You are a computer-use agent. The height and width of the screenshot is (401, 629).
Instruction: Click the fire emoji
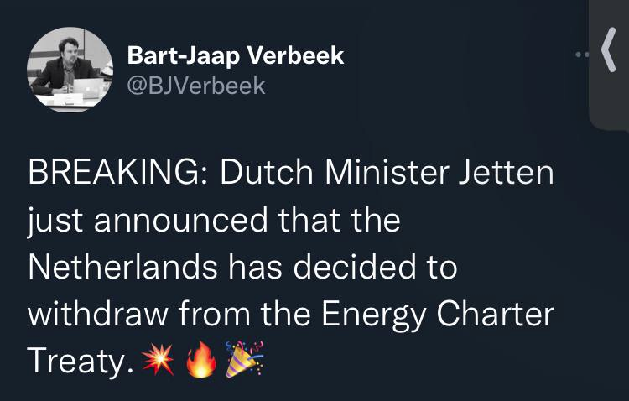201,361
